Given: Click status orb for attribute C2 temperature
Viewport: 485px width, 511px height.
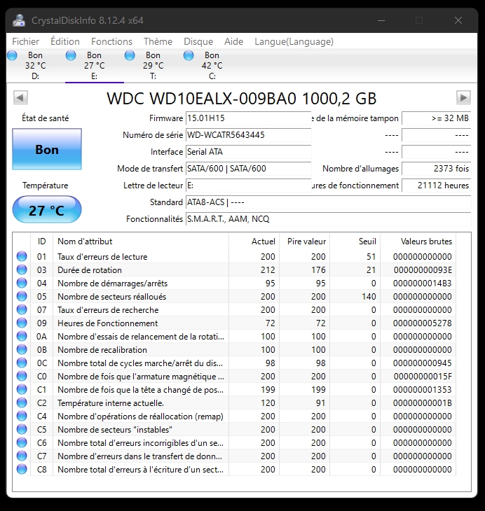Looking at the screenshot, I should click(x=22, y=403).
